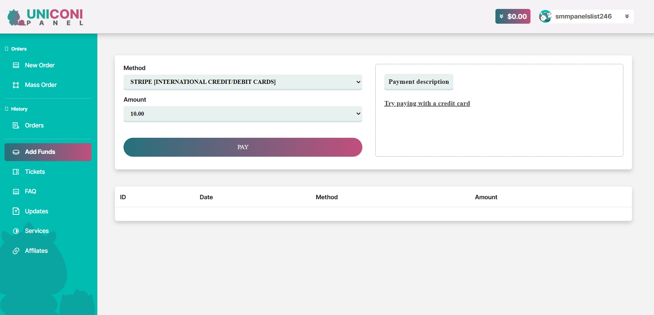The height and width of the screenshot is (315, 654).
Task: Click the Add Funds coin icon
Action: 16,152
